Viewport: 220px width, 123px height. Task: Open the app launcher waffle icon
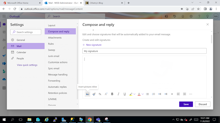point(4,16)
